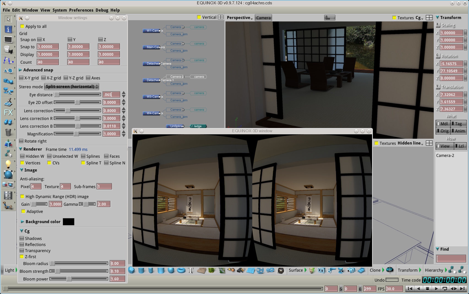This screenshot has width=469, height=294.
Task: Click the light bulb icon
Action: coord(8,164)
